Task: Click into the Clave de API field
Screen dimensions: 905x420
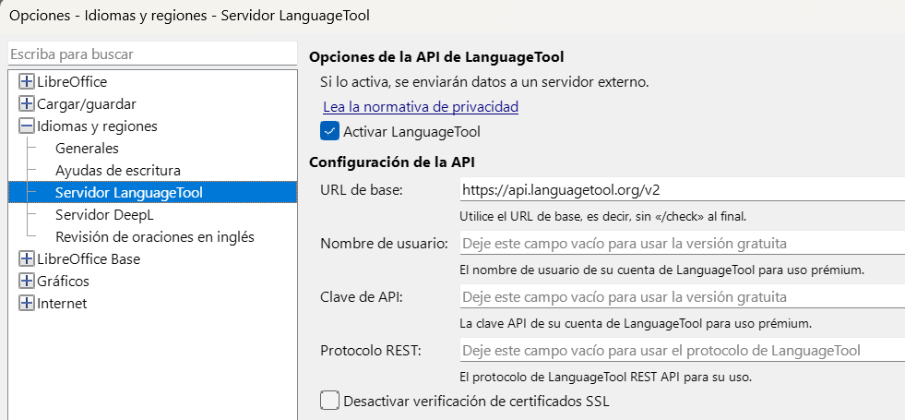Action: click(x=681, y=297)
